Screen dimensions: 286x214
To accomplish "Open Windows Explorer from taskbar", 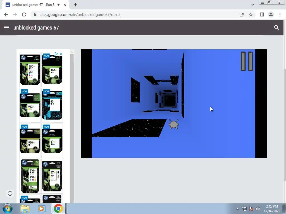I will pos(25,209).
